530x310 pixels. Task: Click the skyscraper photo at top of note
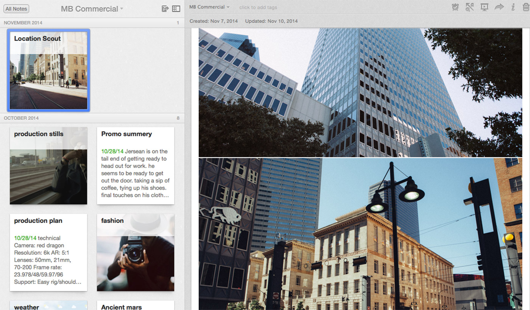[360, 92]
